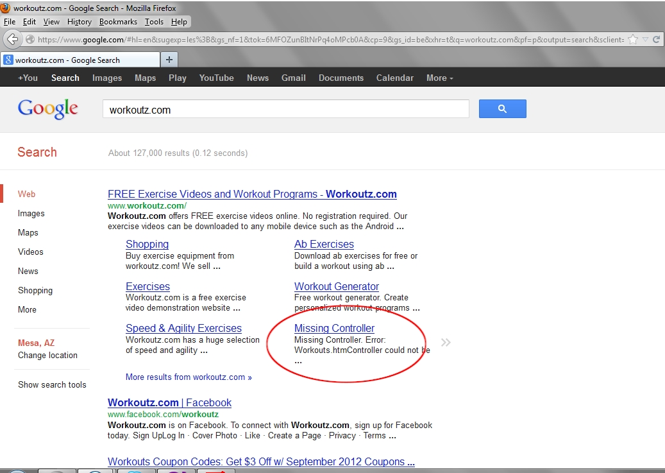Open Calendar in the Google bar
The height and width of the screenshot is (473, 665).
pos(395,78)
